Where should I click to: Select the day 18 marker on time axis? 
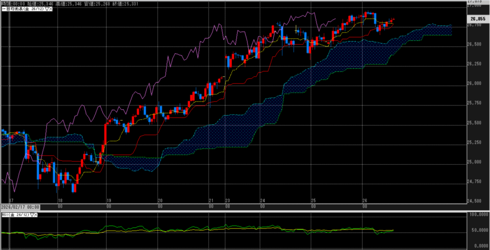point(59,202)
